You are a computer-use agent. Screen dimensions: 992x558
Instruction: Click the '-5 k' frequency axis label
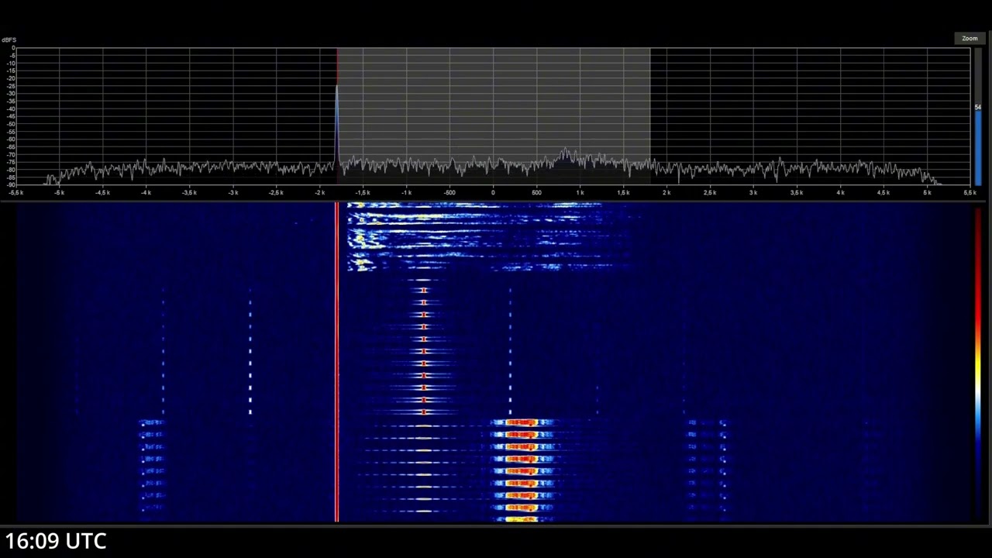59,192
